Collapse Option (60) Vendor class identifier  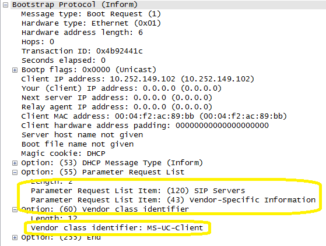click(15, 209)
